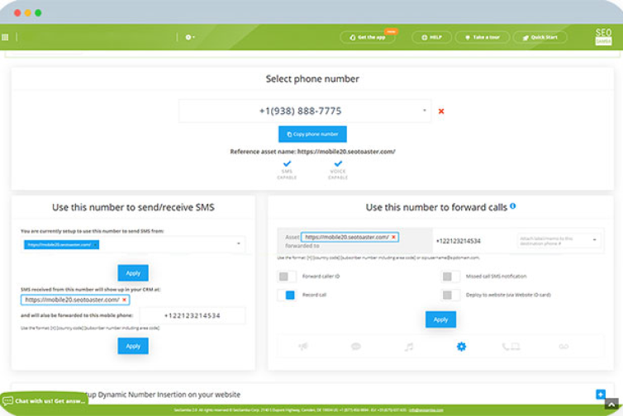Image resolution: width=623 pixels, height=416 pixels.
Task: Start the Take a tour guide
Action: [x=483, y=37]
